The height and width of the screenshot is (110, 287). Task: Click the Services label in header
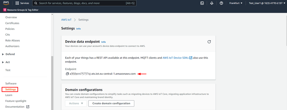(24, 3)
